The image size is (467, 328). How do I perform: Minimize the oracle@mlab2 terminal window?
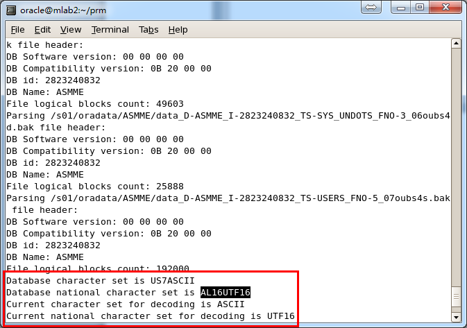[402, 8]
